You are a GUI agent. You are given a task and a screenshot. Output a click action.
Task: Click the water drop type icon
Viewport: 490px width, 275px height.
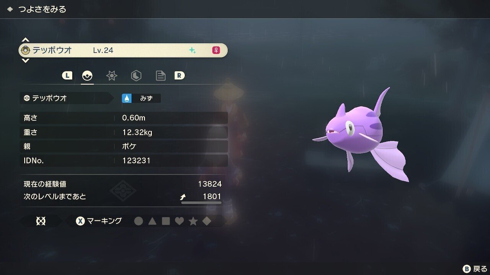point(126,98)
